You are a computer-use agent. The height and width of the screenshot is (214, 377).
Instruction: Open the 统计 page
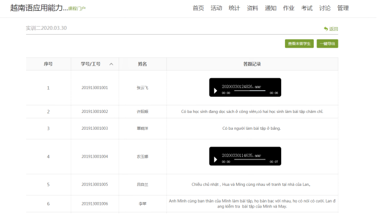pyautogui.click(x=234, y=8)
